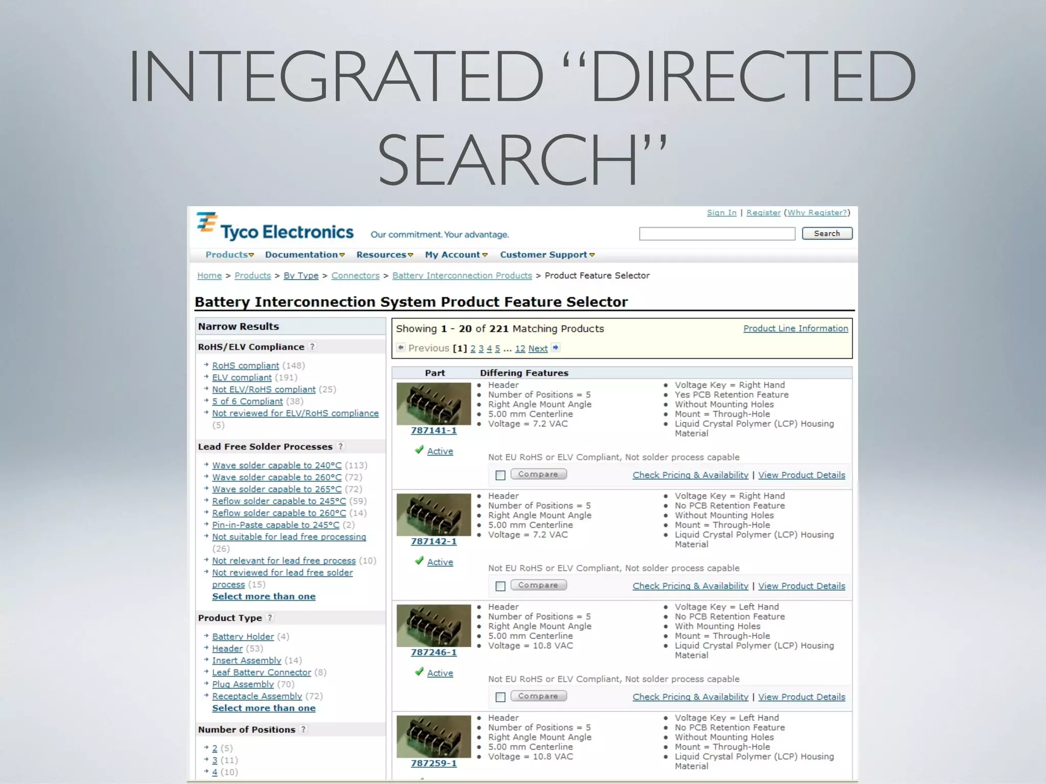
Task: Click the Compare button for 787246-1
Action: click(538, 696)
